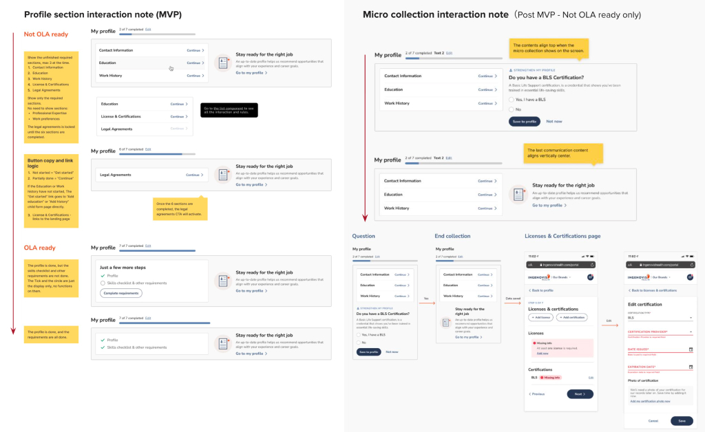The image size is (705, 432).
Task: Click the Next button on Licenses & certifications phone
Action: click(x=580, y=394)
